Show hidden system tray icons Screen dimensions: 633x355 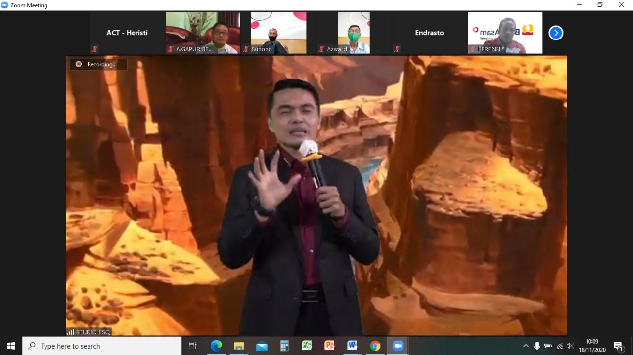[526, 346]
